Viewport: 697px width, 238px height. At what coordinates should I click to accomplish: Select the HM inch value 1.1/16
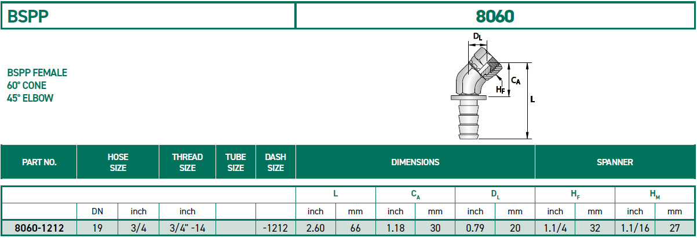coord(634,228)
